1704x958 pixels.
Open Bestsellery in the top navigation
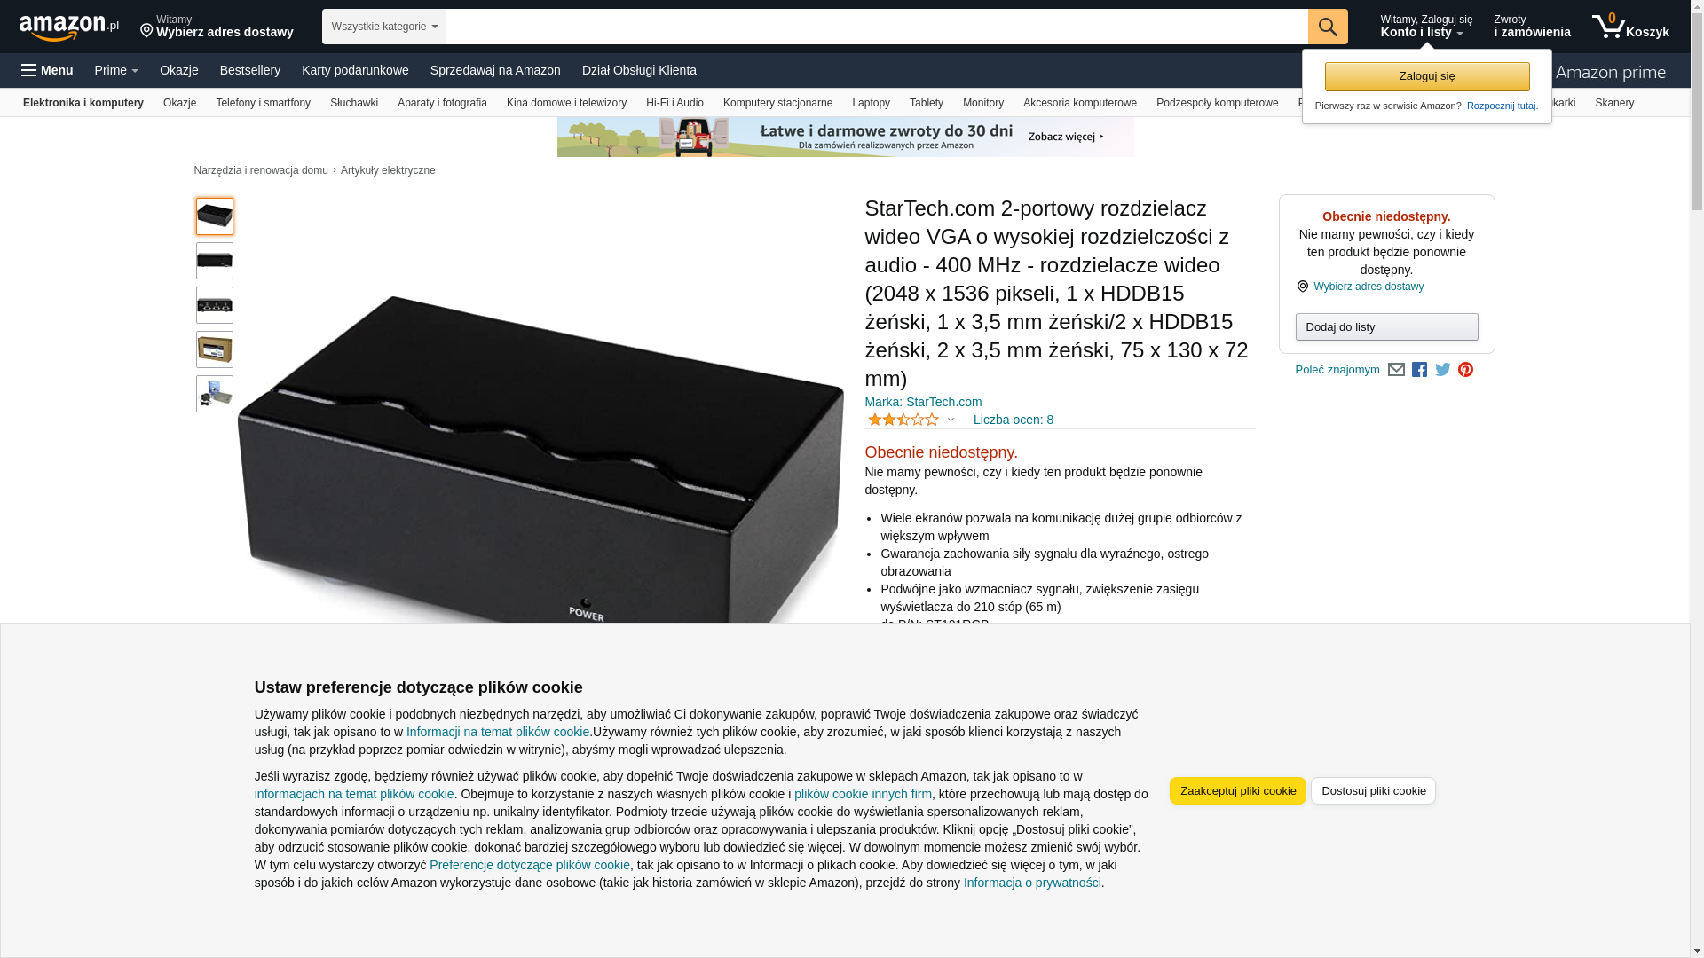coord(249,70)
